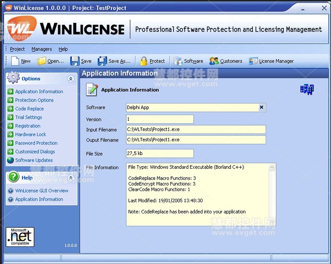331x264 pixels.
Task: Click green arrow beside Password Protection
Action: (10, 143)
